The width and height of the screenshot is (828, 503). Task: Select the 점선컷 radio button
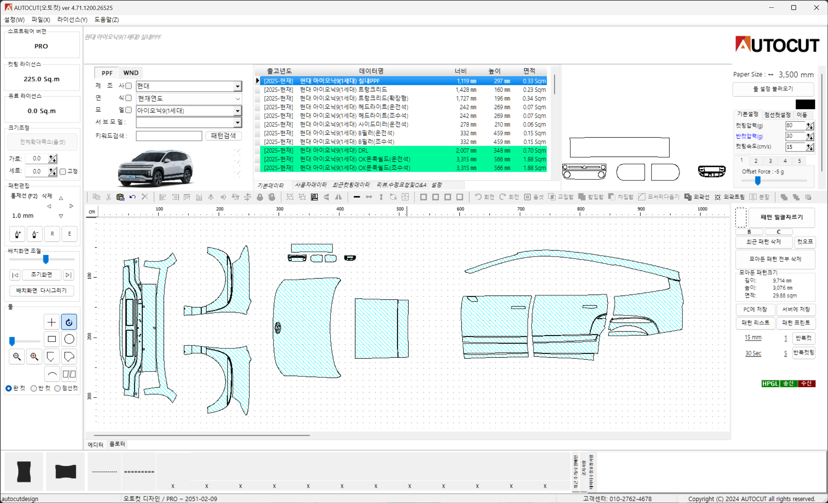(x=57, y=388)
